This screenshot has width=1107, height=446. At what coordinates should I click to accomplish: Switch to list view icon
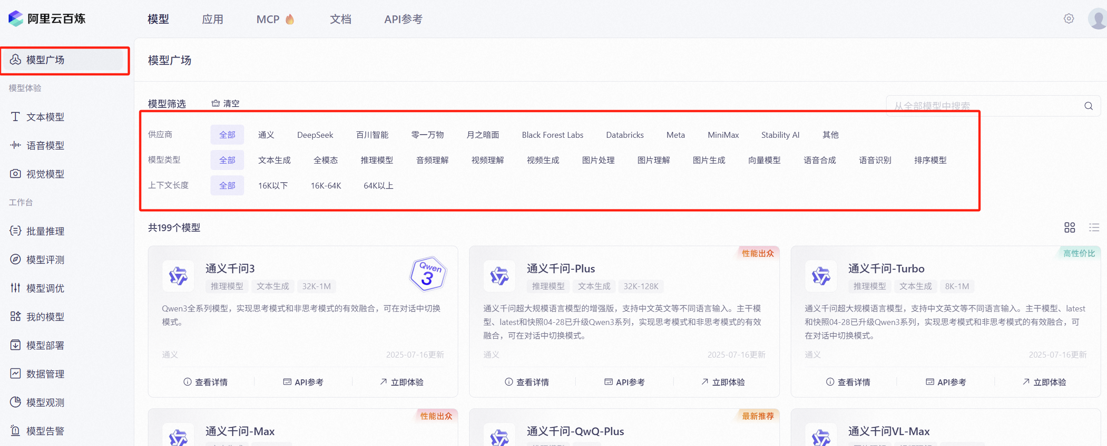tap(1094, 228)
